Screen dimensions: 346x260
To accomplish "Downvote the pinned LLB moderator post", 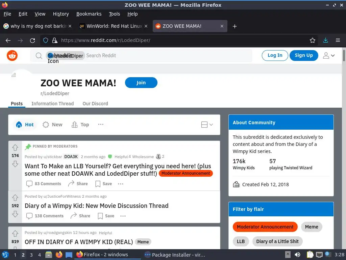I will [15, 164].
